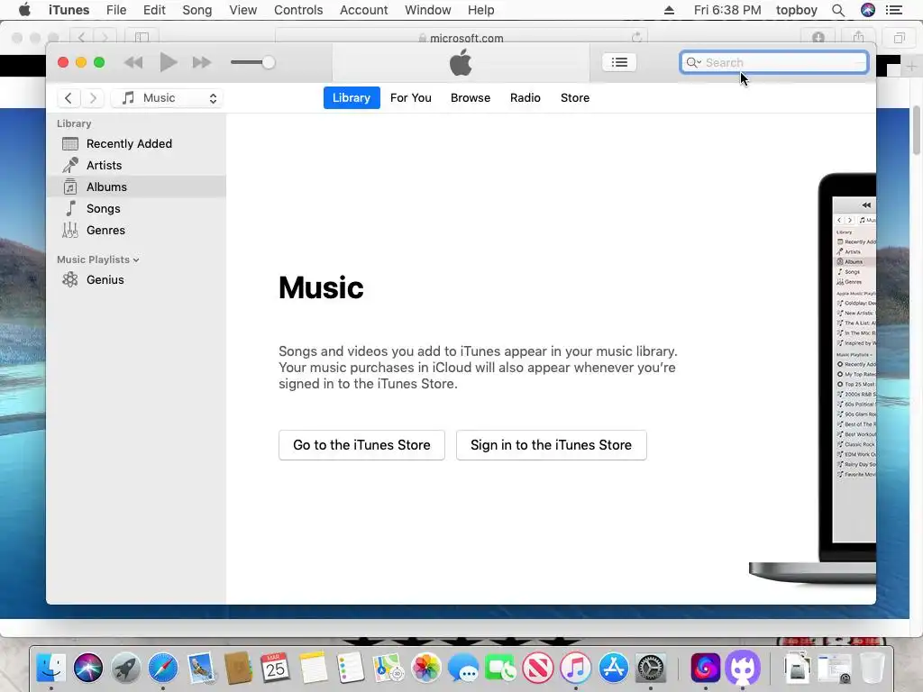Open System Preferences from the dock

pos(651,668)
